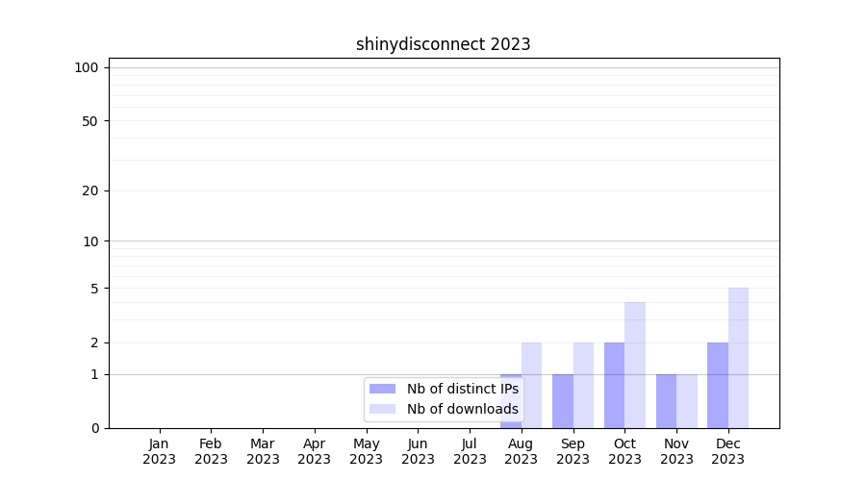
Task: Click the December downloads bar
Action: click(738, 358)
